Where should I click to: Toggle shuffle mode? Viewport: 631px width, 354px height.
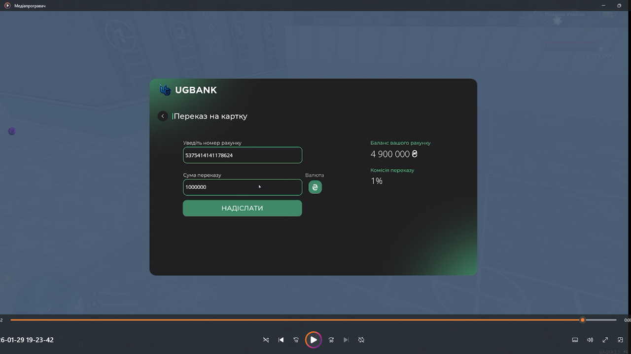click(x=266, y=340)
